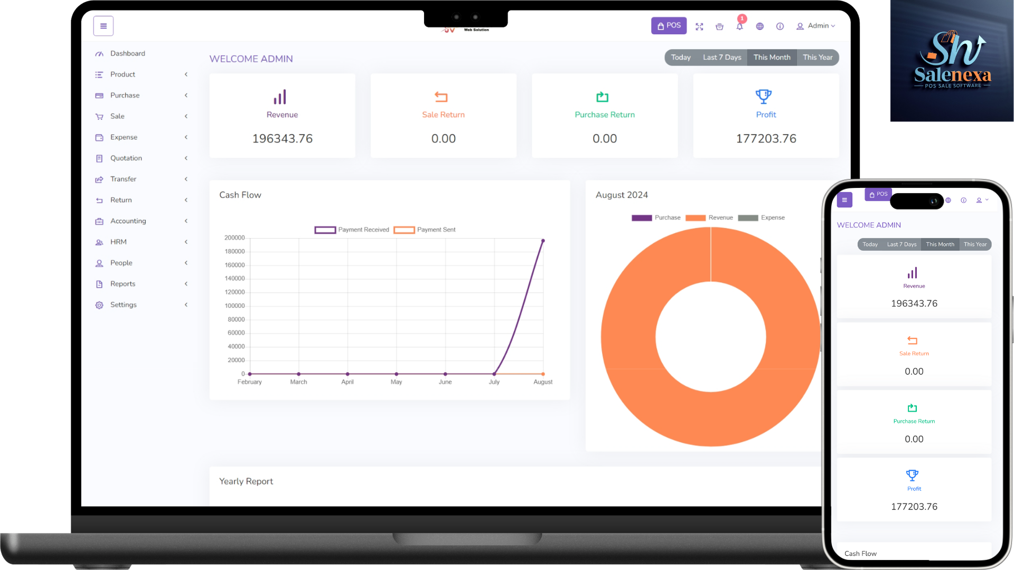Screen dimensions: 1014x570
Task: Click the hamburger menu icon on desktop
Action: click(104, 26)
